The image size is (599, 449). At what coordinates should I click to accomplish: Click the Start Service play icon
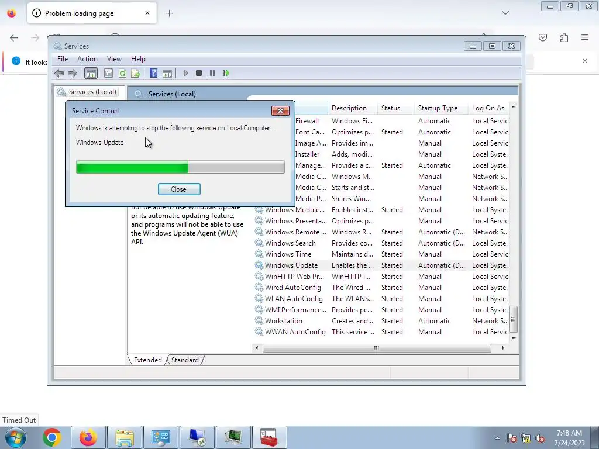click(x=185, y=73)
